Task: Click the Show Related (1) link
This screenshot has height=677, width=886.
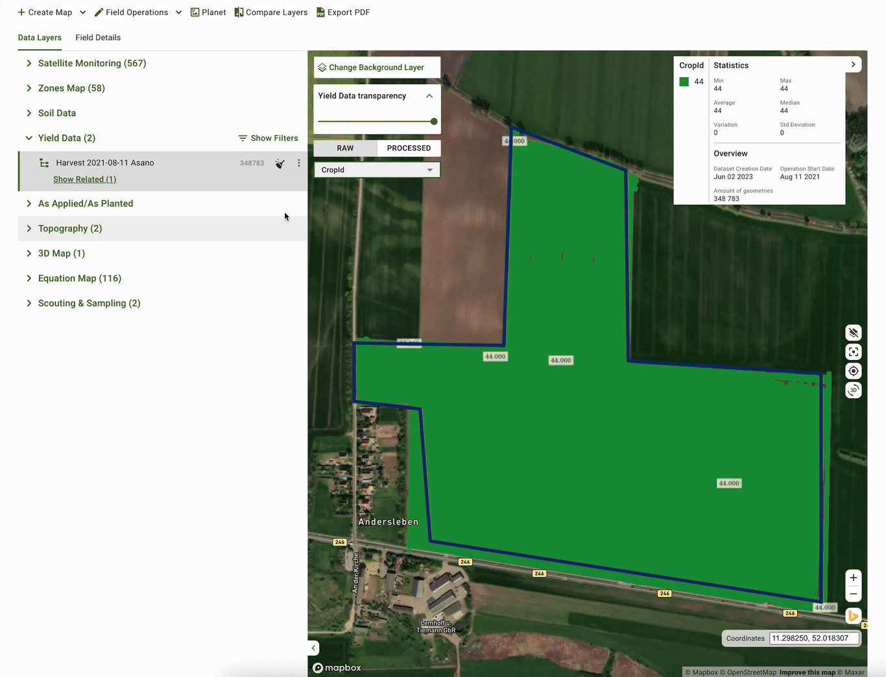Action: point(84,180)
